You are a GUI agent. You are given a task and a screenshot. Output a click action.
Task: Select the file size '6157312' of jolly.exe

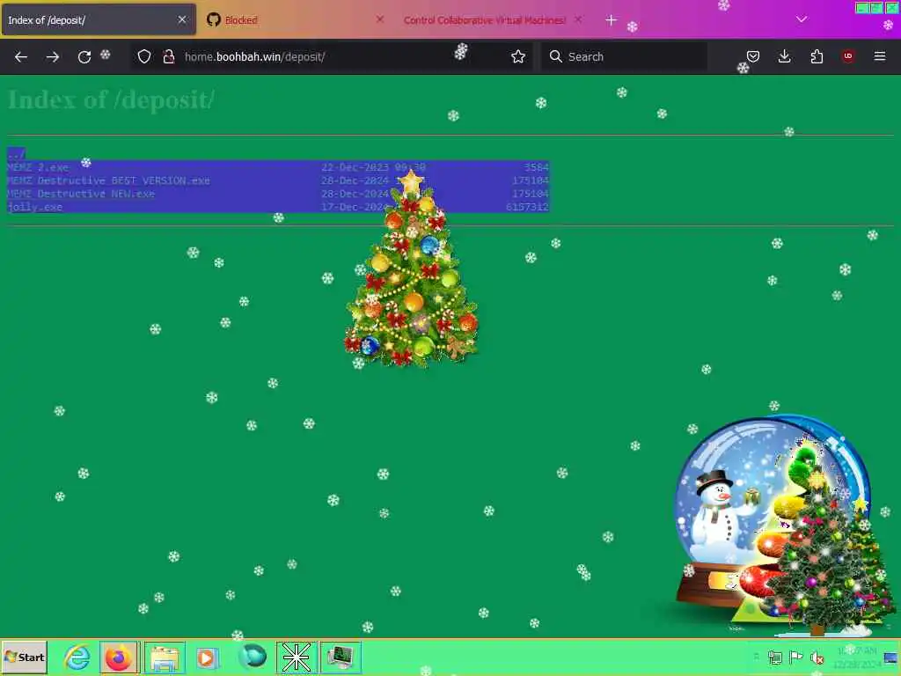(x=528, y=207)
